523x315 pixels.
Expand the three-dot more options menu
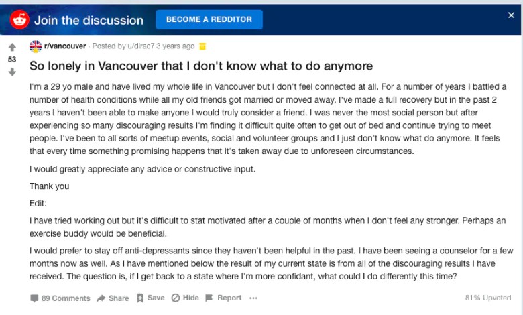tap(253, 298)
